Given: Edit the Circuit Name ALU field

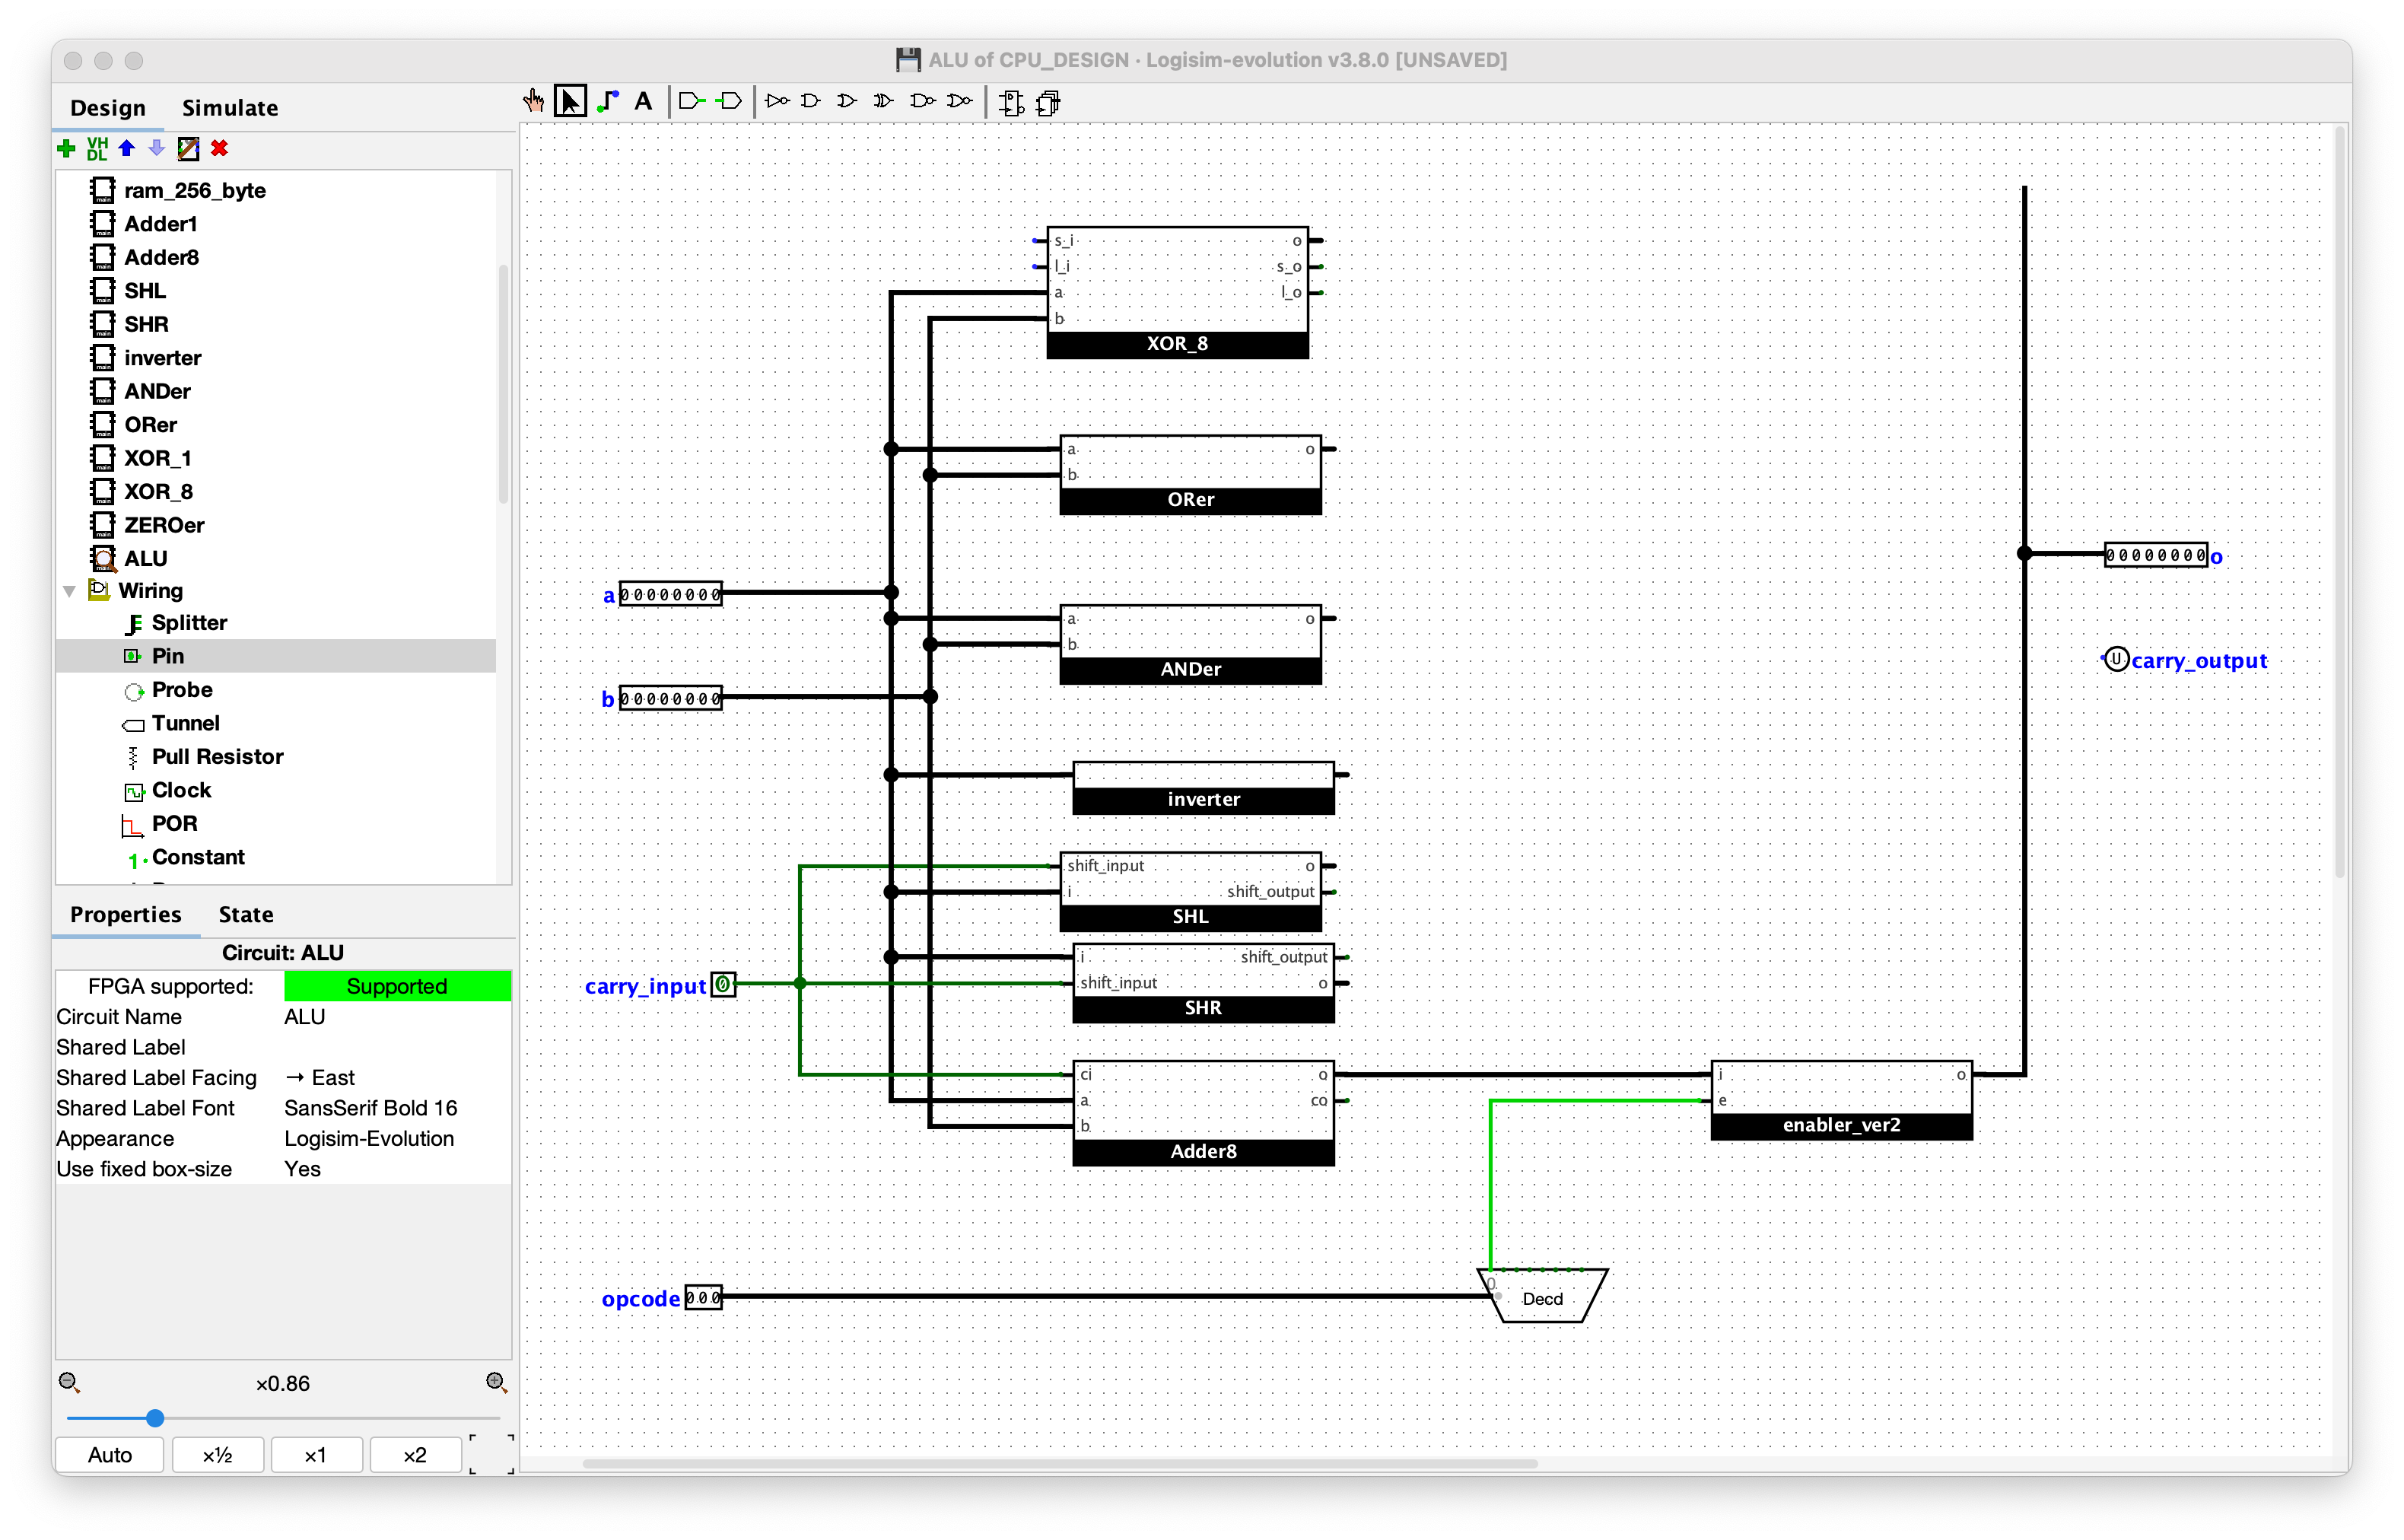Looking at the screenshot, I should (x=397, y=1016).
